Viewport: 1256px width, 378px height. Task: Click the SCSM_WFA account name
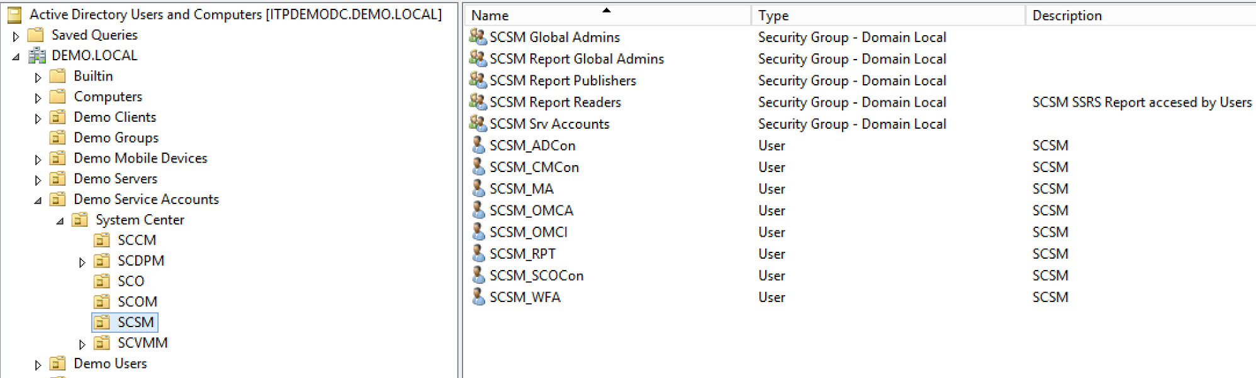tap(525, 298)
